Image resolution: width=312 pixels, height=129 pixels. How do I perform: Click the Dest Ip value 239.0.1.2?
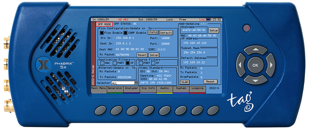[123, 44]
